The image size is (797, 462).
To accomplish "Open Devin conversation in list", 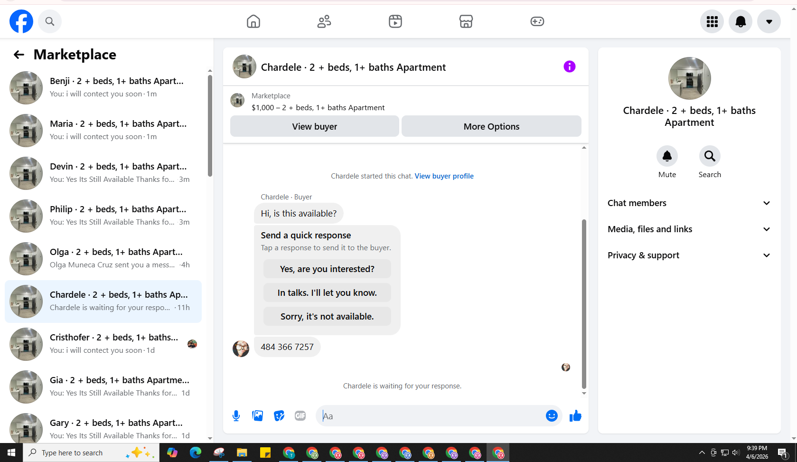I will click(x=103, y=173).
